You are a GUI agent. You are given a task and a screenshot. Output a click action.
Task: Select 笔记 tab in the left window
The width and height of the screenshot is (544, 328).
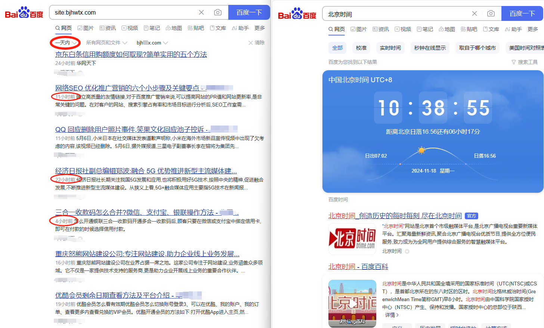point(152,28)
